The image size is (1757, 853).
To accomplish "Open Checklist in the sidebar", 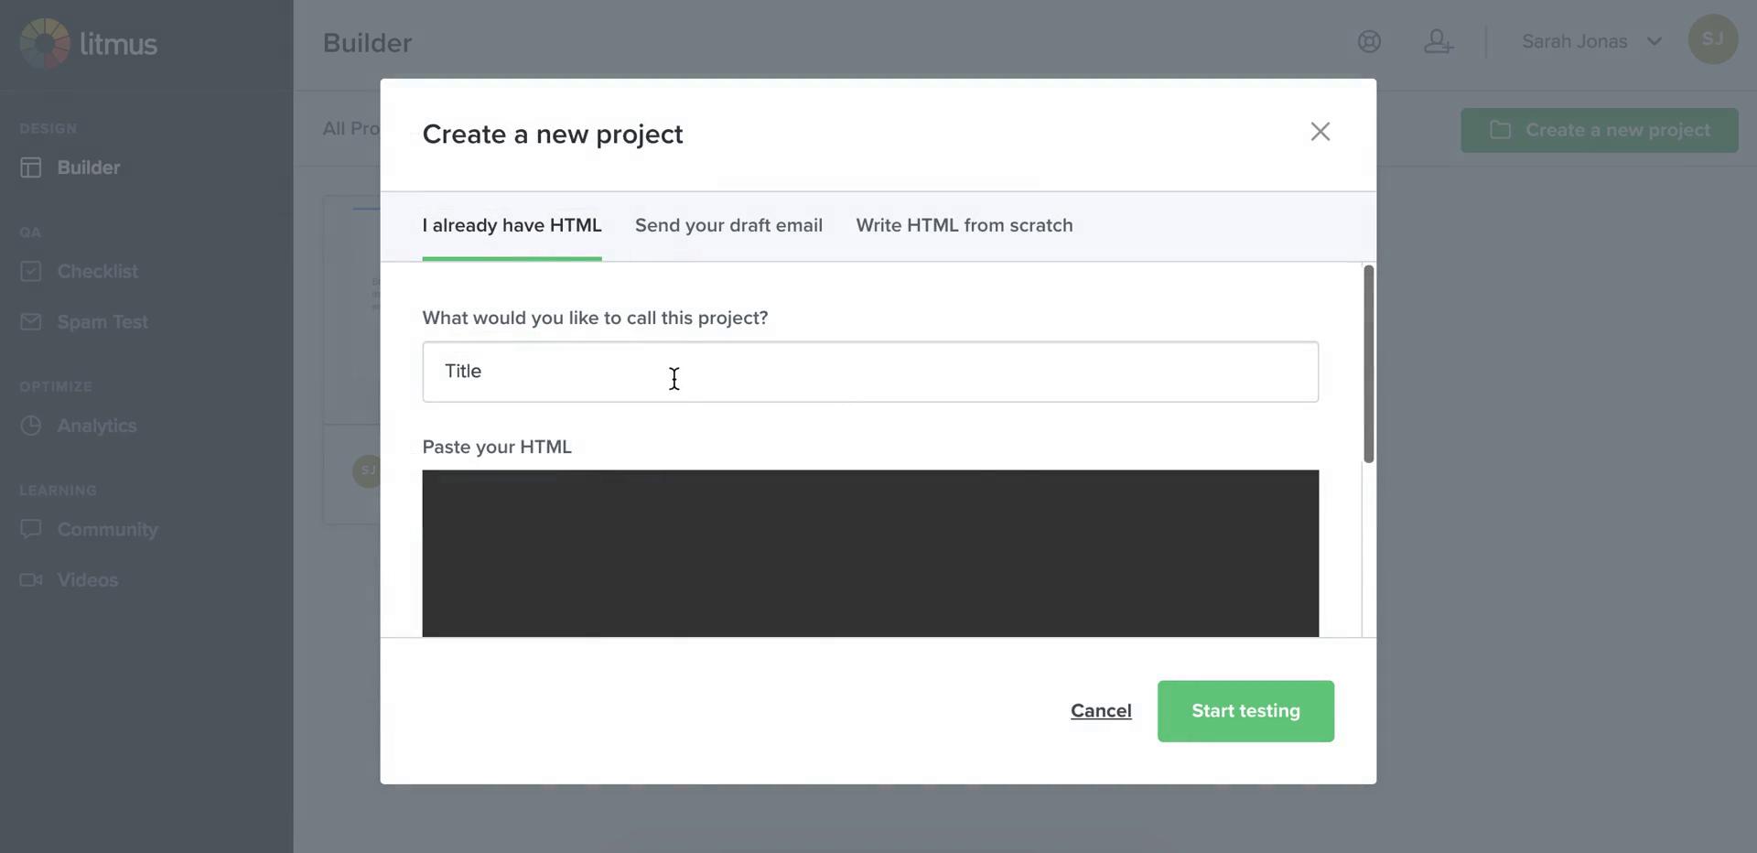I will (97, 272).
